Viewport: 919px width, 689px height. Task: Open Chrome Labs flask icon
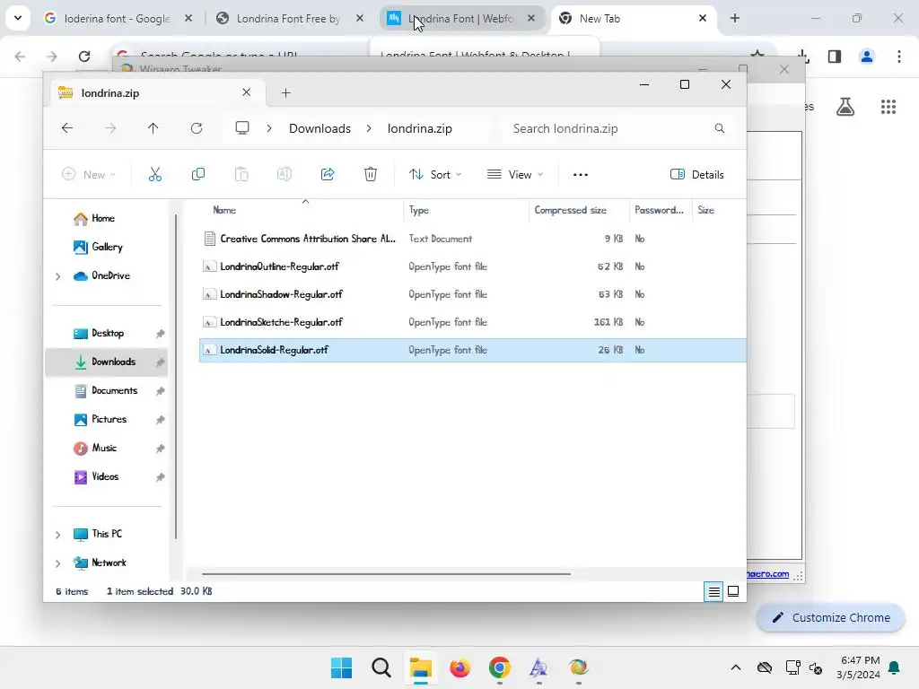845,107
